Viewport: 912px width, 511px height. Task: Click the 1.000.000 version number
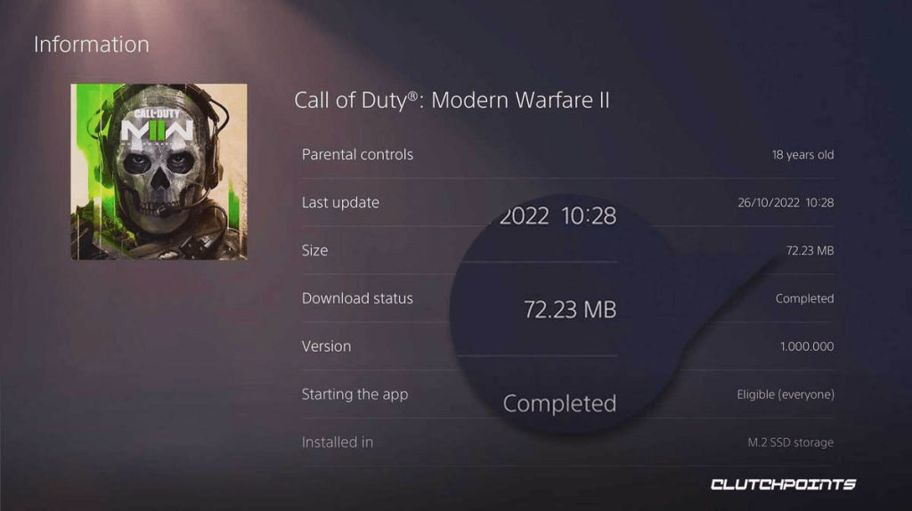click(807, 346)
